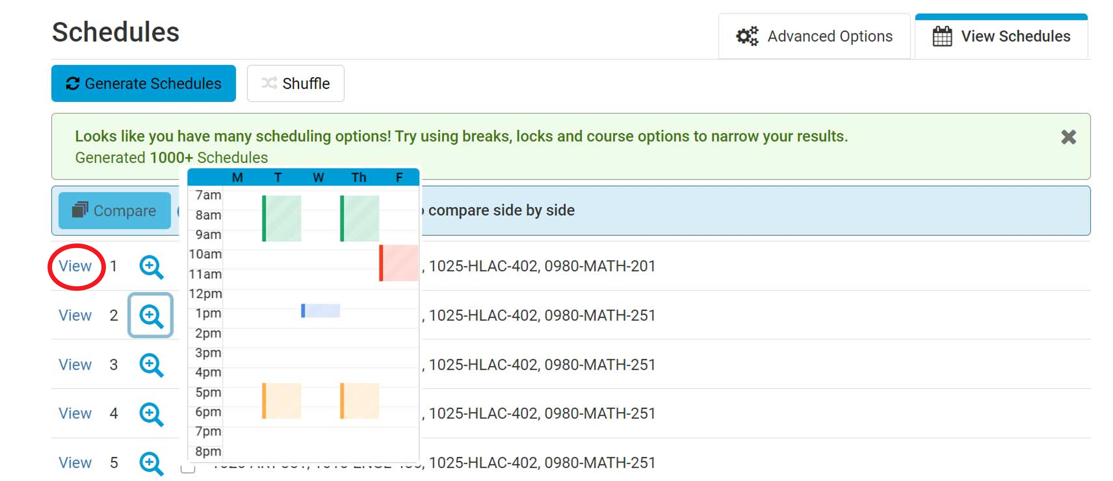Click the gears icon on Advanced Options
Viewport: 1113px width, 481px height.
(747, 36)
